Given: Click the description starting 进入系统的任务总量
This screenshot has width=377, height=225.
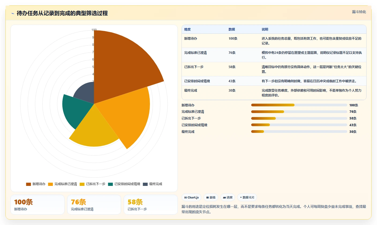Looking at the screenshot, I should pyautogui.click(x=311, y=41).
